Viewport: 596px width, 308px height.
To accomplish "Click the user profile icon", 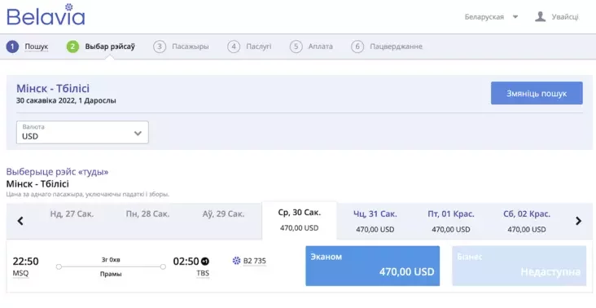I will click(540, 17).
